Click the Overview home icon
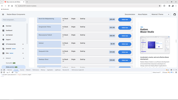 tap(3, 26)
